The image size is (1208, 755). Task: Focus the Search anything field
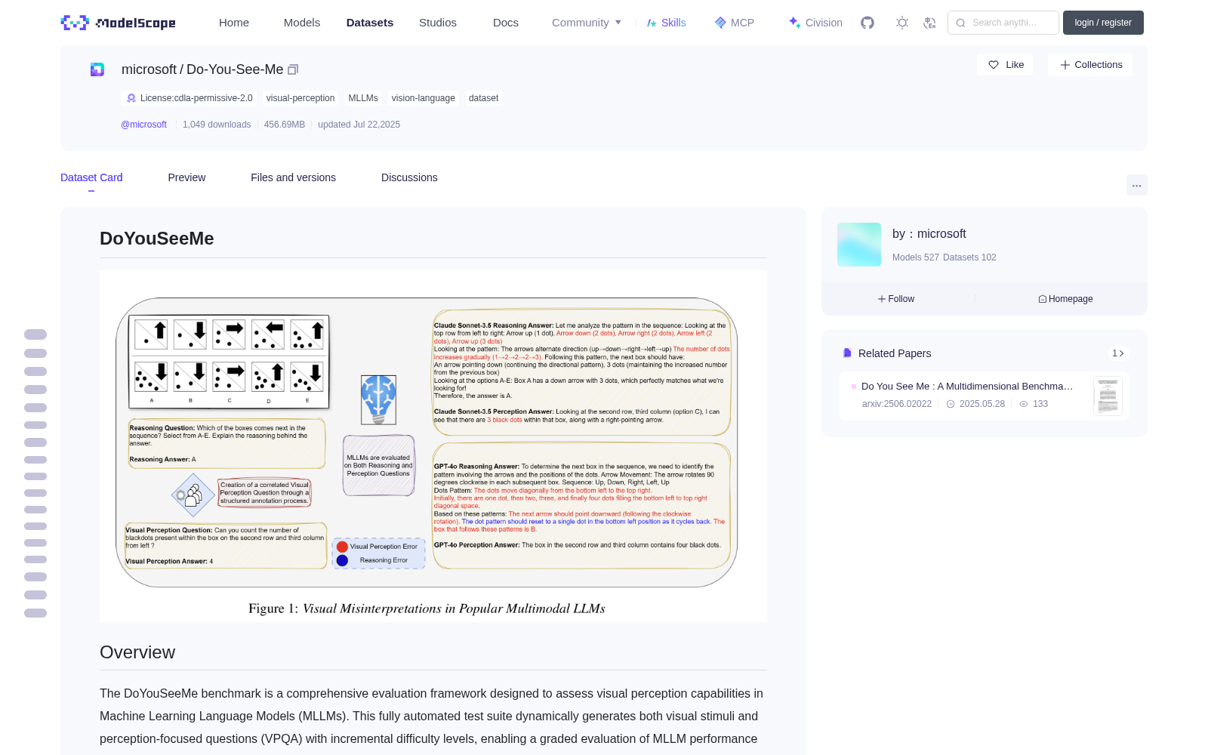pos(1003,23)
